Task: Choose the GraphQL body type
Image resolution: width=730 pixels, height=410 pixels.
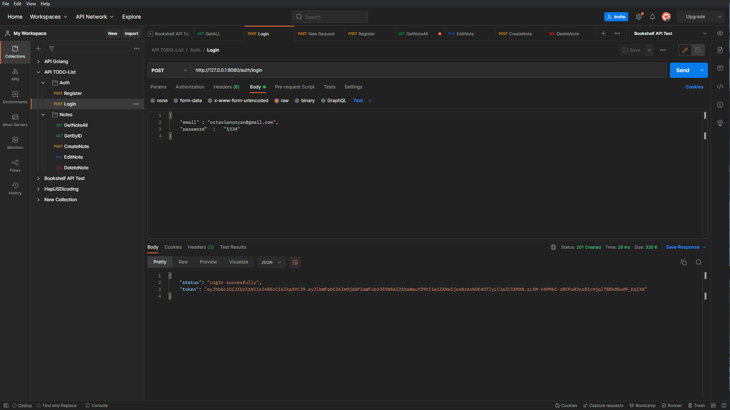Action: 323,101
